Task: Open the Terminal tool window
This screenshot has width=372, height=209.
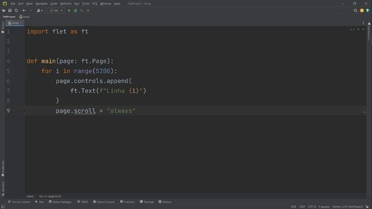Action: coord(146,202)
